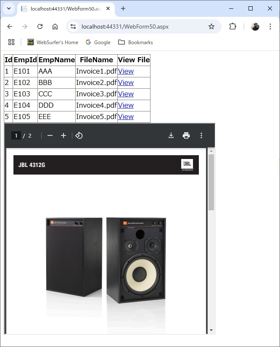Select the DDD employee name cell
Image resolution: width=280 pixels, height=347 pixels.
(57, 105)
